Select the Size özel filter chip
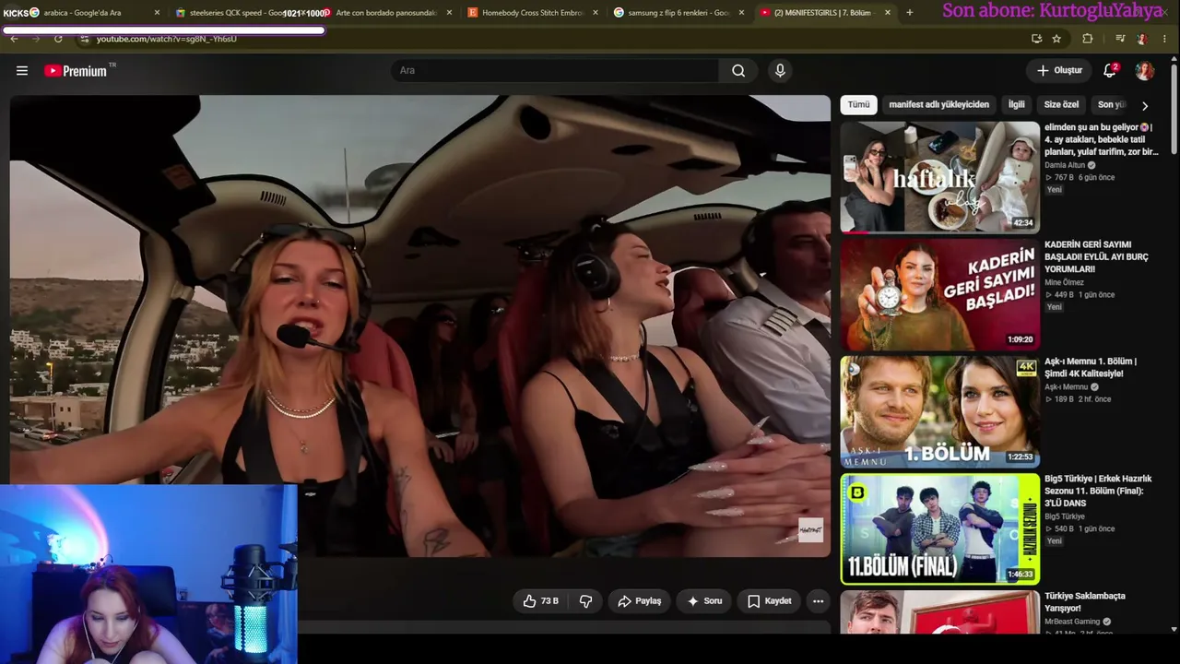 point(1061,105)
